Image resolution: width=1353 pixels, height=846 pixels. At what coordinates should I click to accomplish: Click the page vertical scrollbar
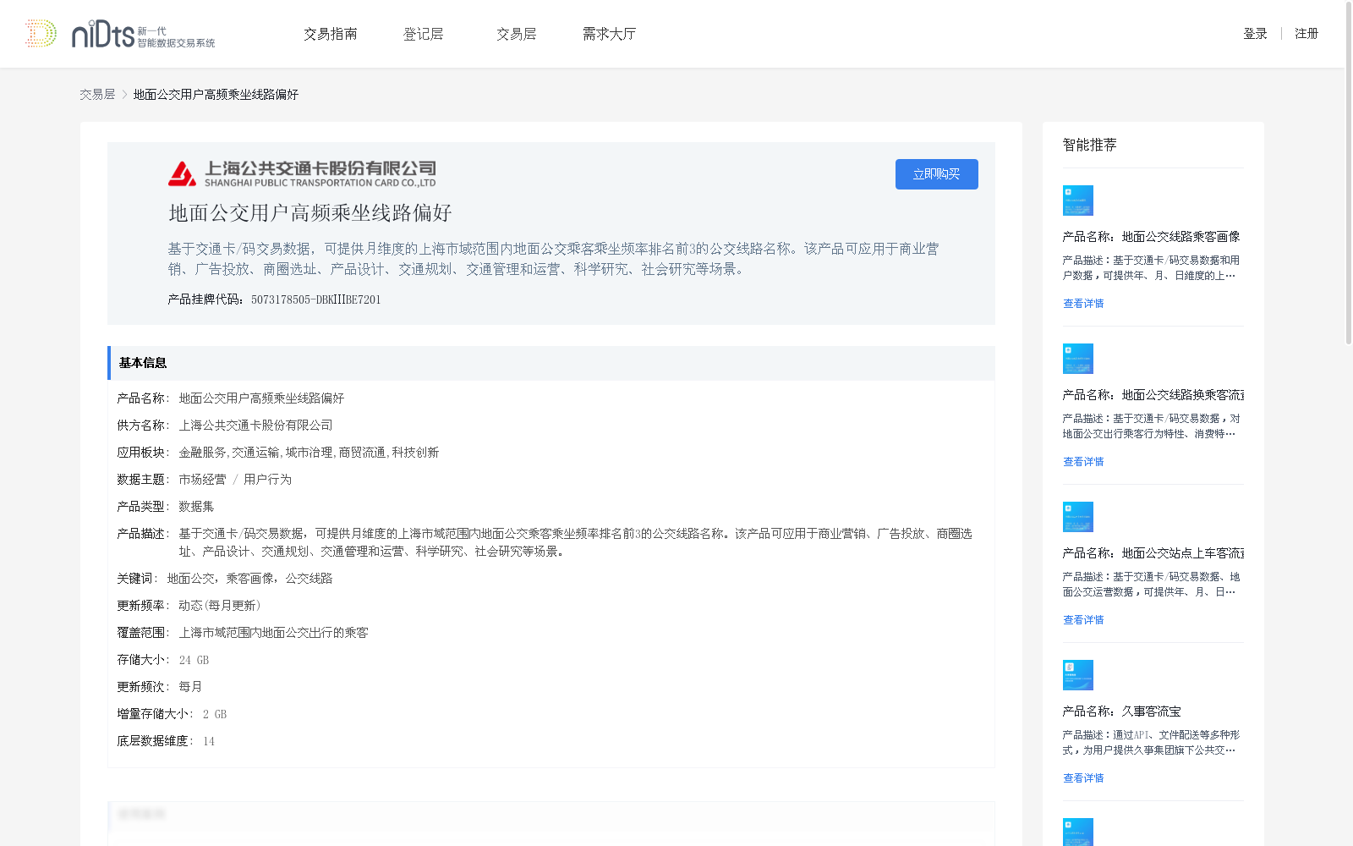pyautogui.click(x=1348, y=173)
